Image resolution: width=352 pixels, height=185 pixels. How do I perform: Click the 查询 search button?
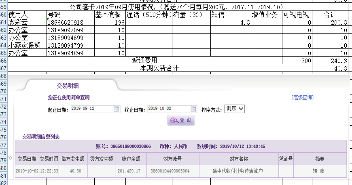[x=181, y=120]
